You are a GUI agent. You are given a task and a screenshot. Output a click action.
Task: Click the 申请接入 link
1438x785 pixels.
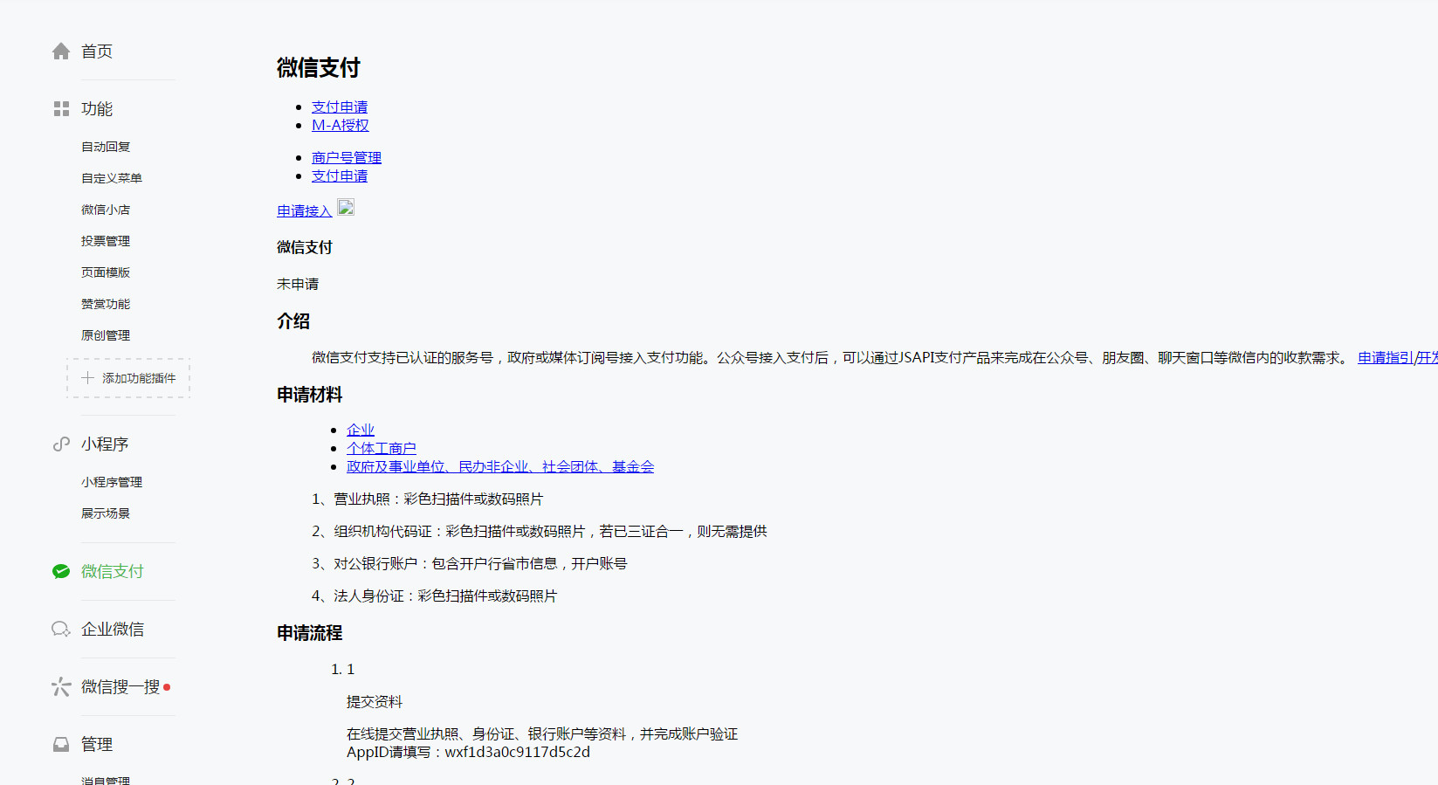304,210
